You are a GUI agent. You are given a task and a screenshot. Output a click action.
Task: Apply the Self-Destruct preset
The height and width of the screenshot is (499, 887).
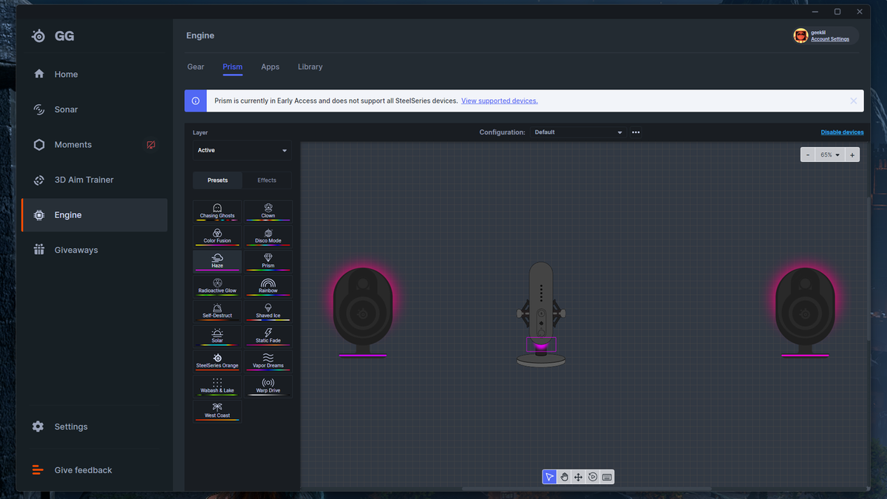point(217,311)
